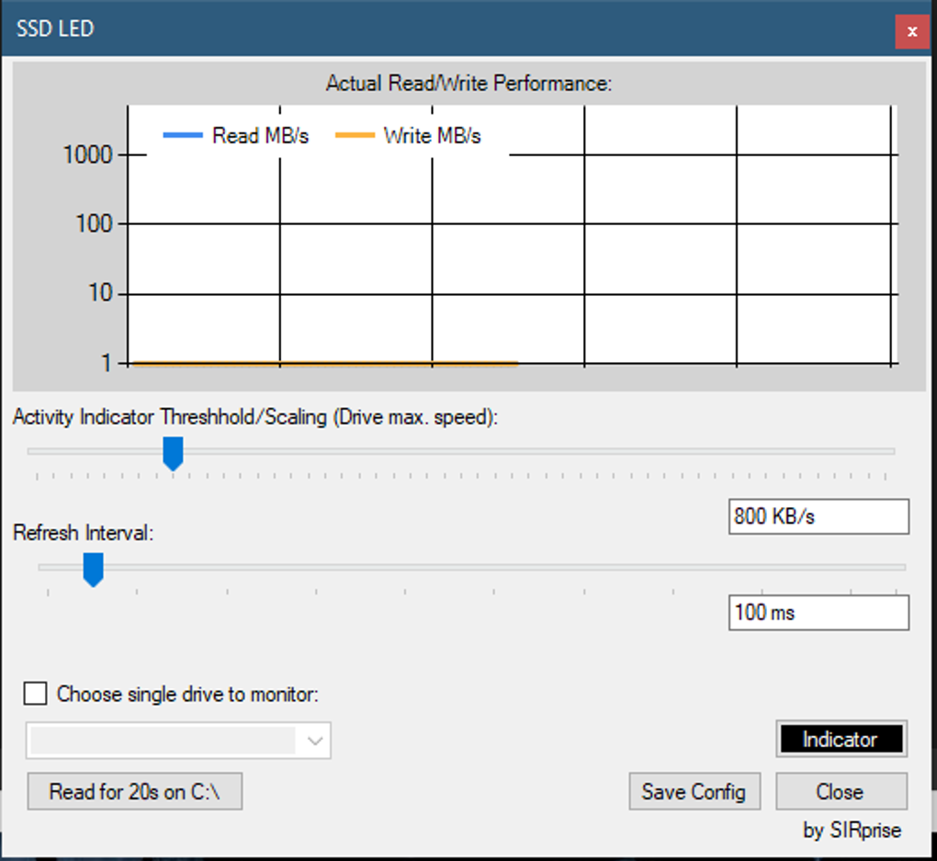Click the black Indicator button

[x=841, y=739]
